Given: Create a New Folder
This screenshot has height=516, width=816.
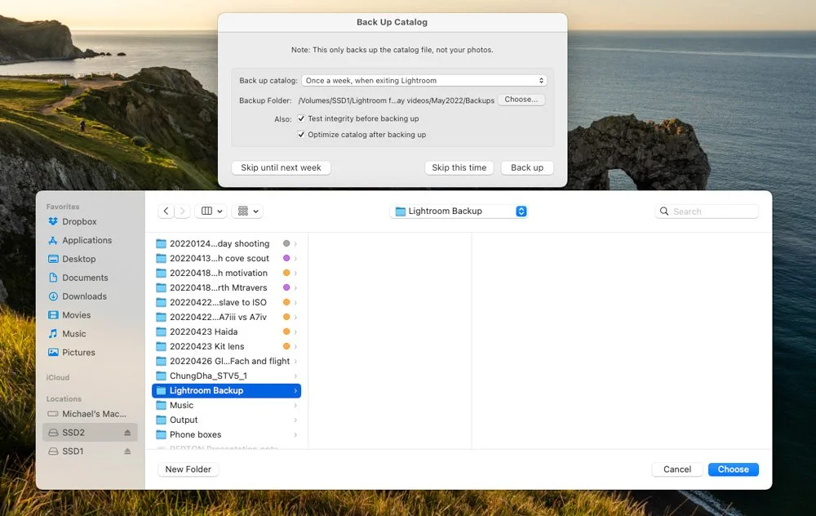Looking at the screenshot, I should 188,469.
